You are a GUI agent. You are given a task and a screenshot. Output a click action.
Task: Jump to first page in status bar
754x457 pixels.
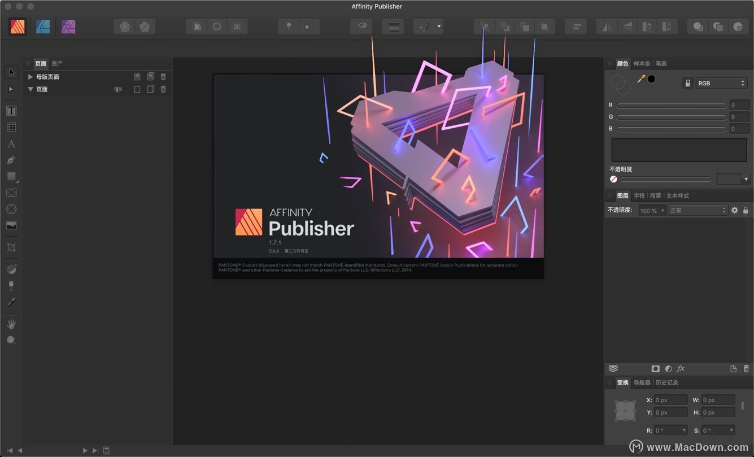9,450
